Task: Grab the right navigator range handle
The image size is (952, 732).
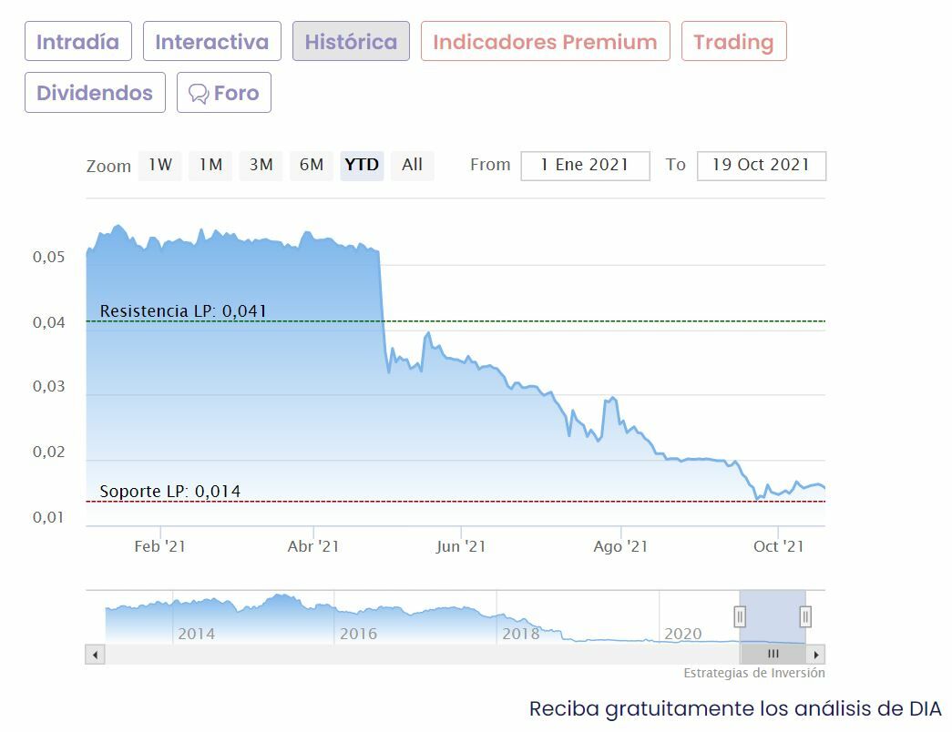Action: pos(805,617)
